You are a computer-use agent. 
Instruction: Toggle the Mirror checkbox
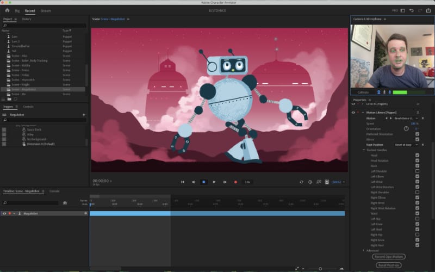click(x=417, y=139)
